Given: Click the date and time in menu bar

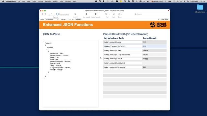Looking at the screenshot, I should point(198,1).
